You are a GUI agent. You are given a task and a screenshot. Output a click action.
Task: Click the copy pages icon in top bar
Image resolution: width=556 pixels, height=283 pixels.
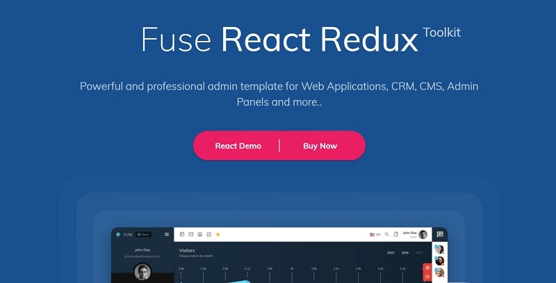coord(396,234)
